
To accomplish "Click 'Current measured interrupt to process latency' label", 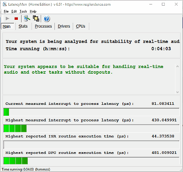I will [x=70, y=104].
